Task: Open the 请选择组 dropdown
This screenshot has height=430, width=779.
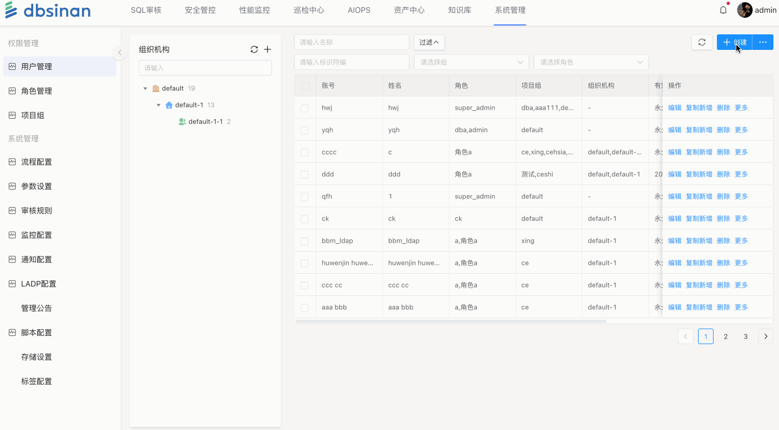Action: [471, 62]
